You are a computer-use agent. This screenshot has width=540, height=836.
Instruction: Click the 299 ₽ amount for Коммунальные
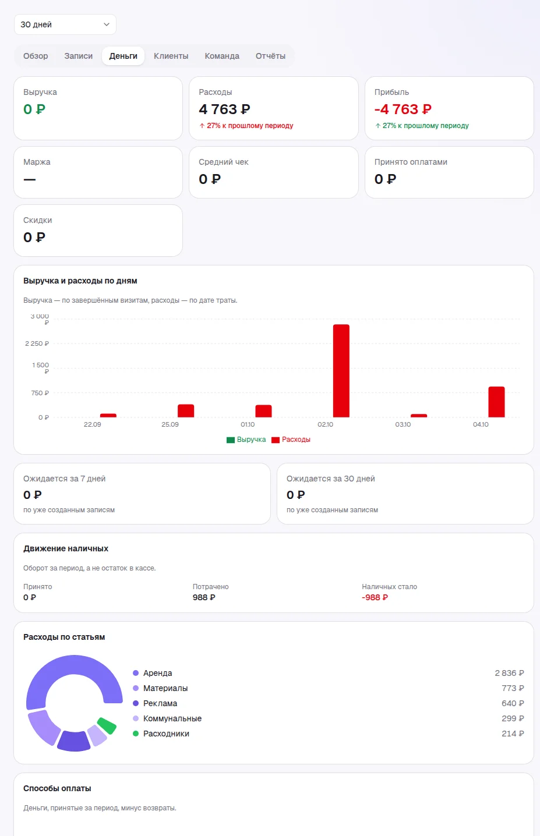tap(513, 718)
